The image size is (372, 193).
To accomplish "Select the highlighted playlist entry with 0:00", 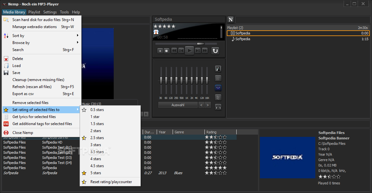I will click(298, 33).
